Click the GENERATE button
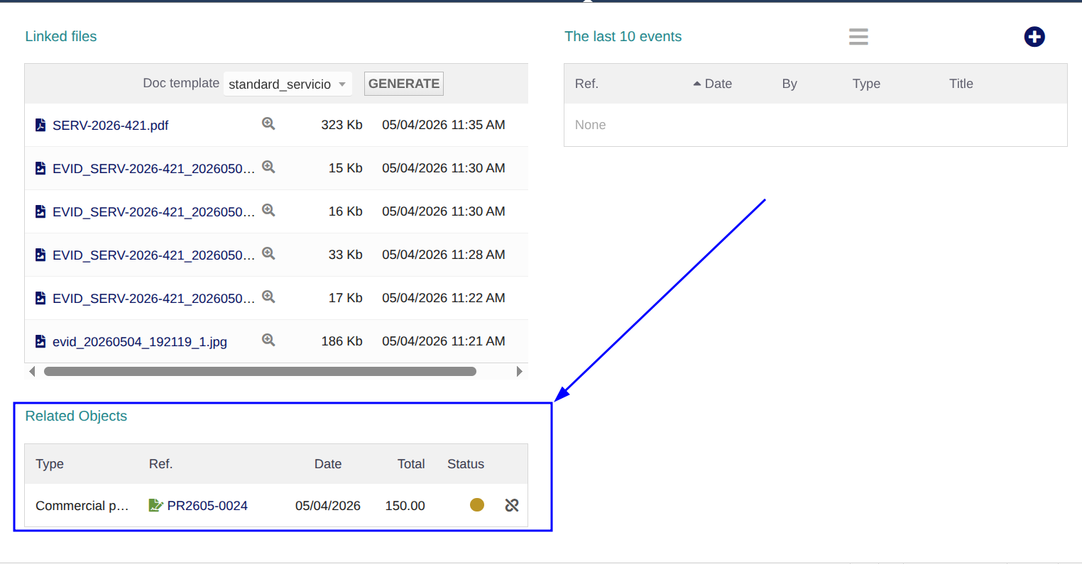The image size is (1082, 564). pyautogui.click(x=404, y=84)
